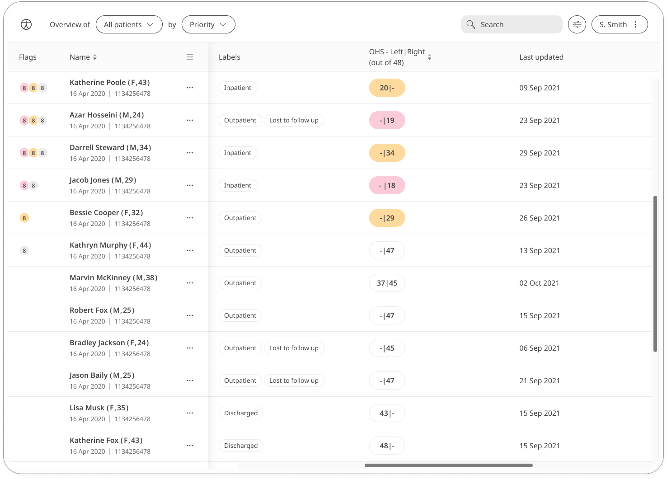667x479 pixels.
Task: Open the S. Smith user menu
Action: click(x=620, y=24)
